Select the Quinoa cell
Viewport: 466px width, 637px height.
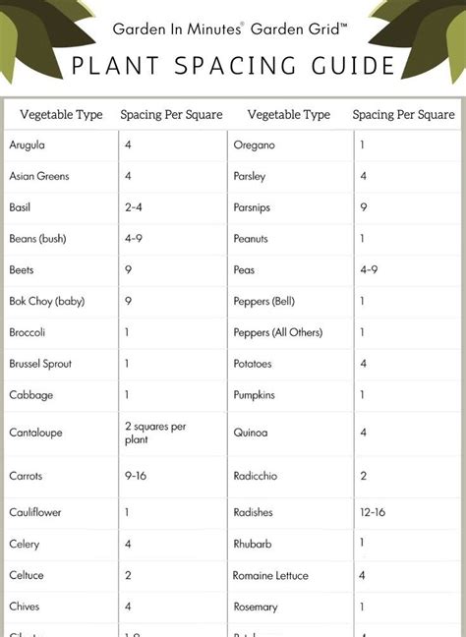[x=251, y=433]
